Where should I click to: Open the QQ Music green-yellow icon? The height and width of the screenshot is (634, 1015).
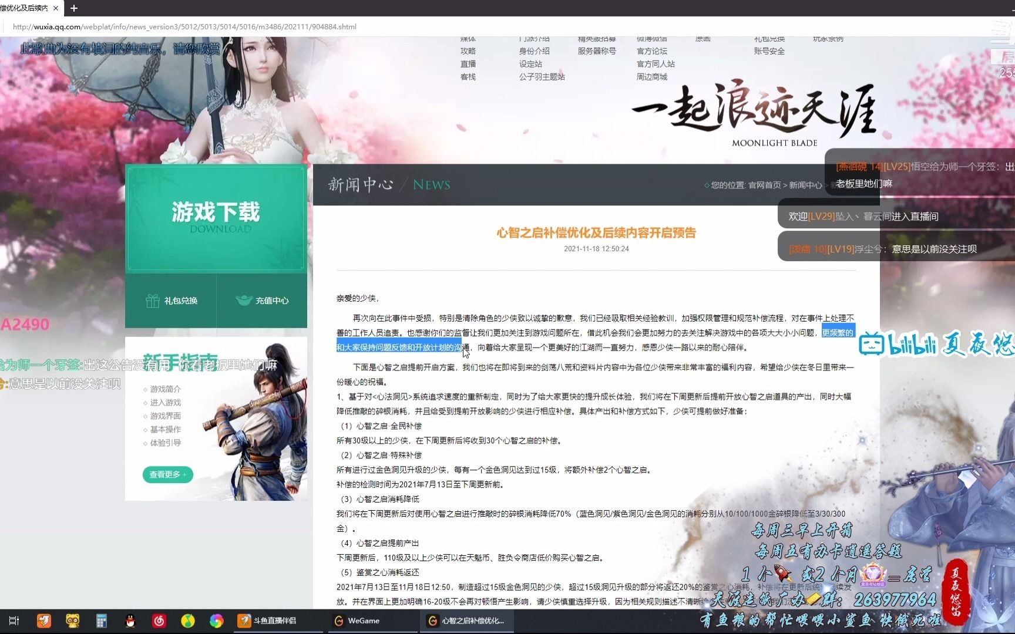click(188, 620)
